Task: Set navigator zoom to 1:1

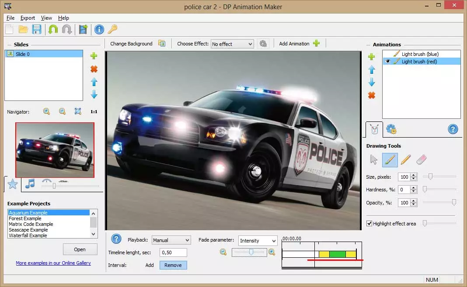Action: 94,112
